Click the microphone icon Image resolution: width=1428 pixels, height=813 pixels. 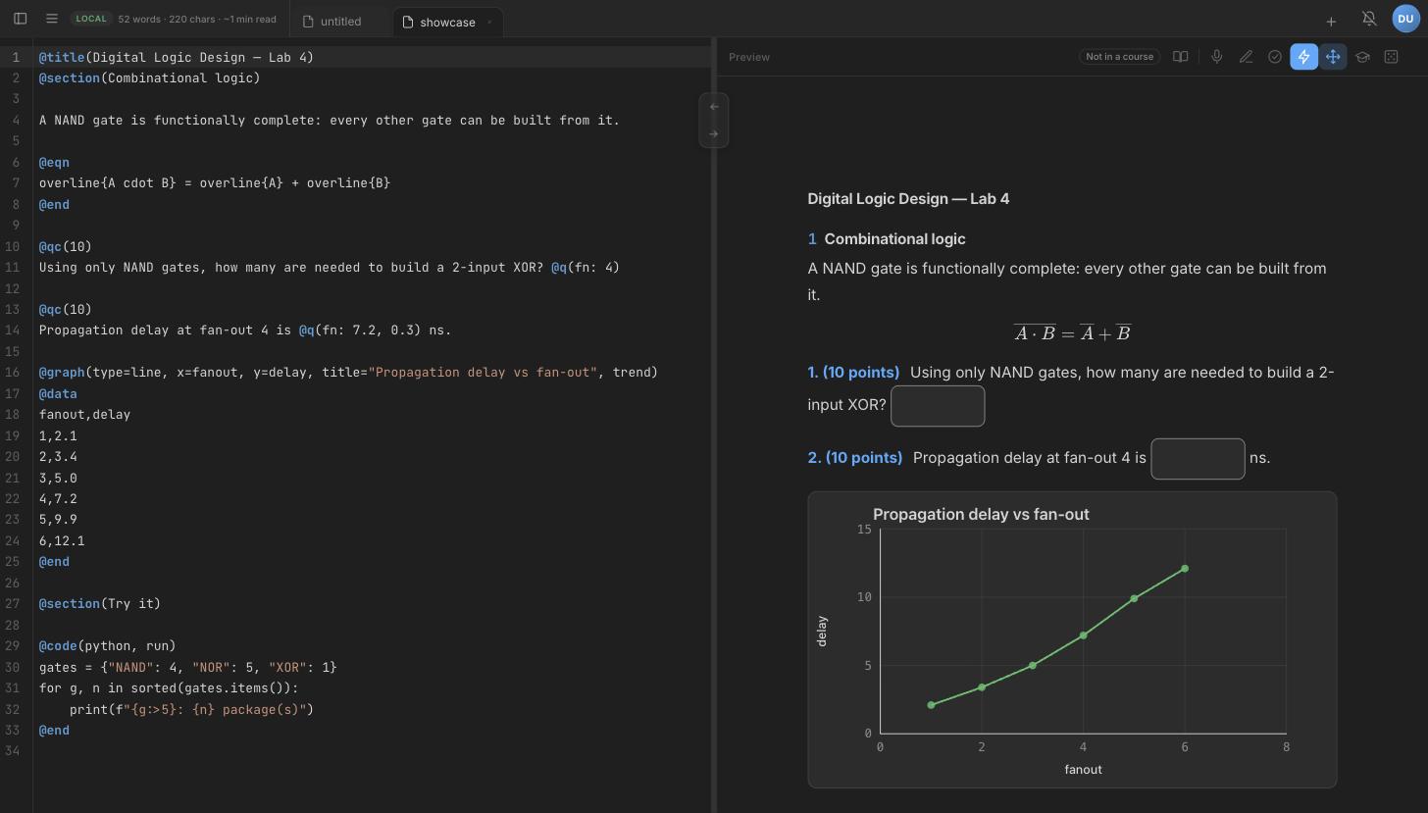pos(1216,57)
